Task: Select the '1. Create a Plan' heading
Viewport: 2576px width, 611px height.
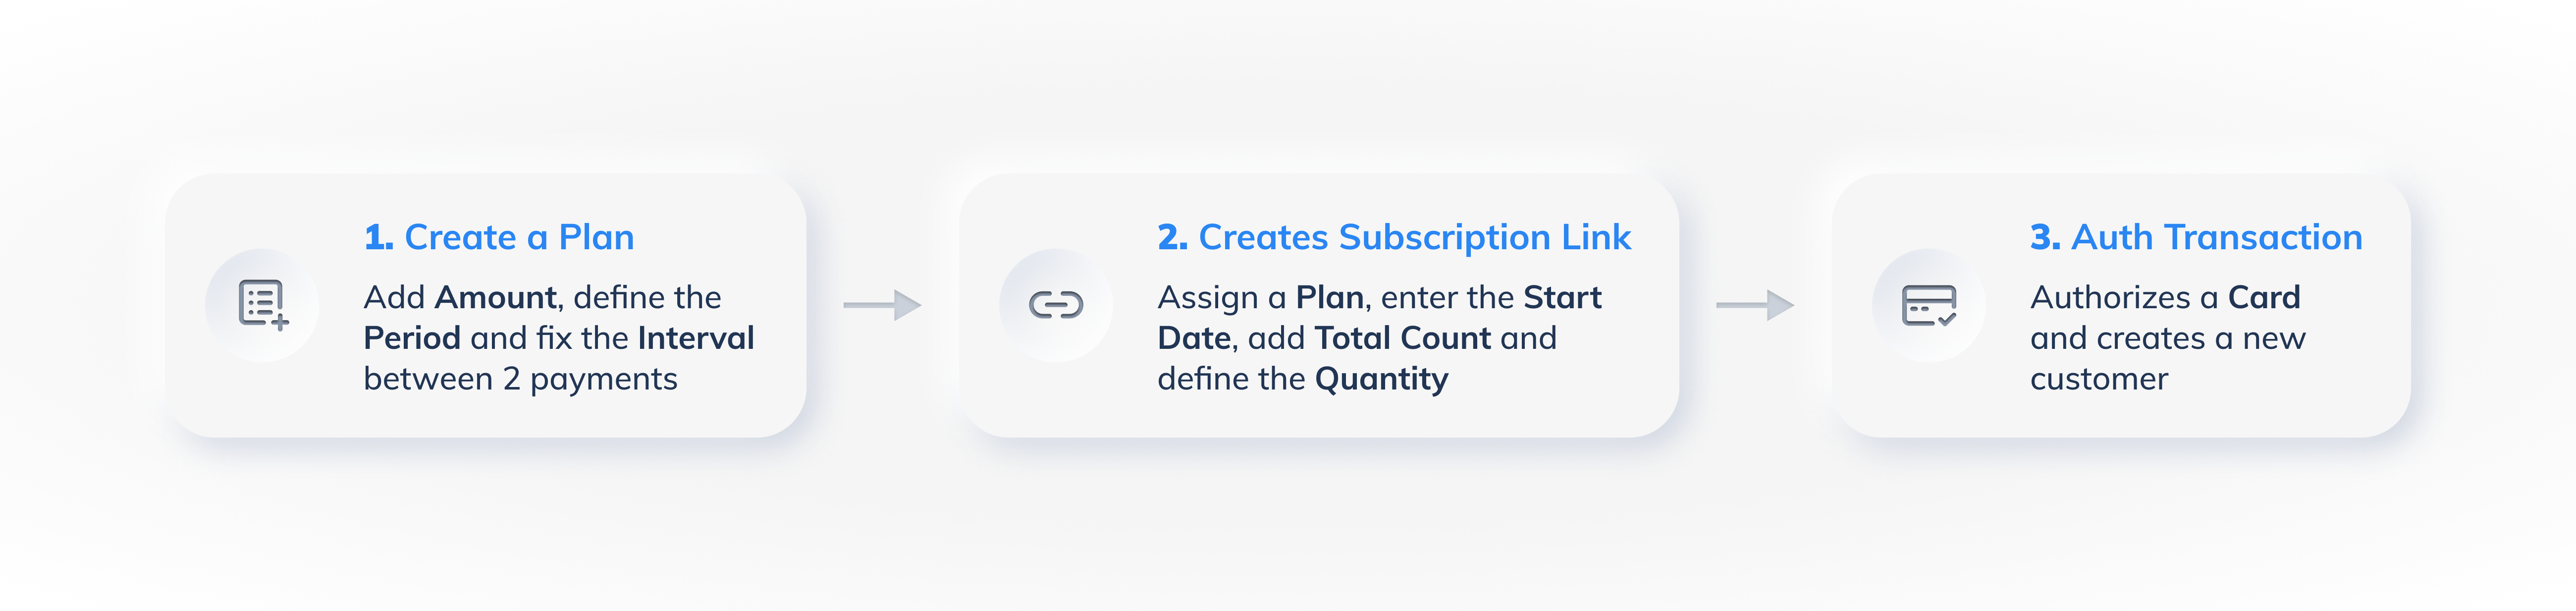Action: click(499, 237)
